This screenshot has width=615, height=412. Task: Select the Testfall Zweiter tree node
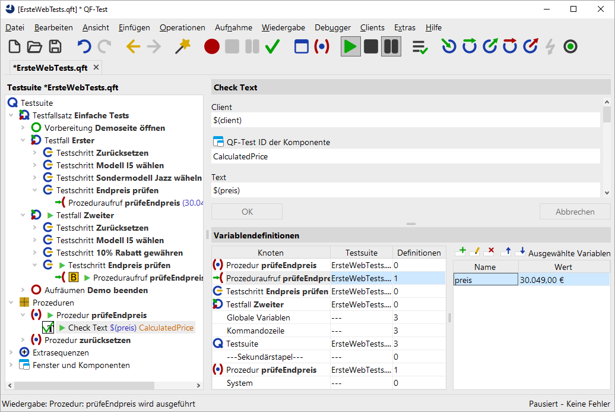point(85,215)
